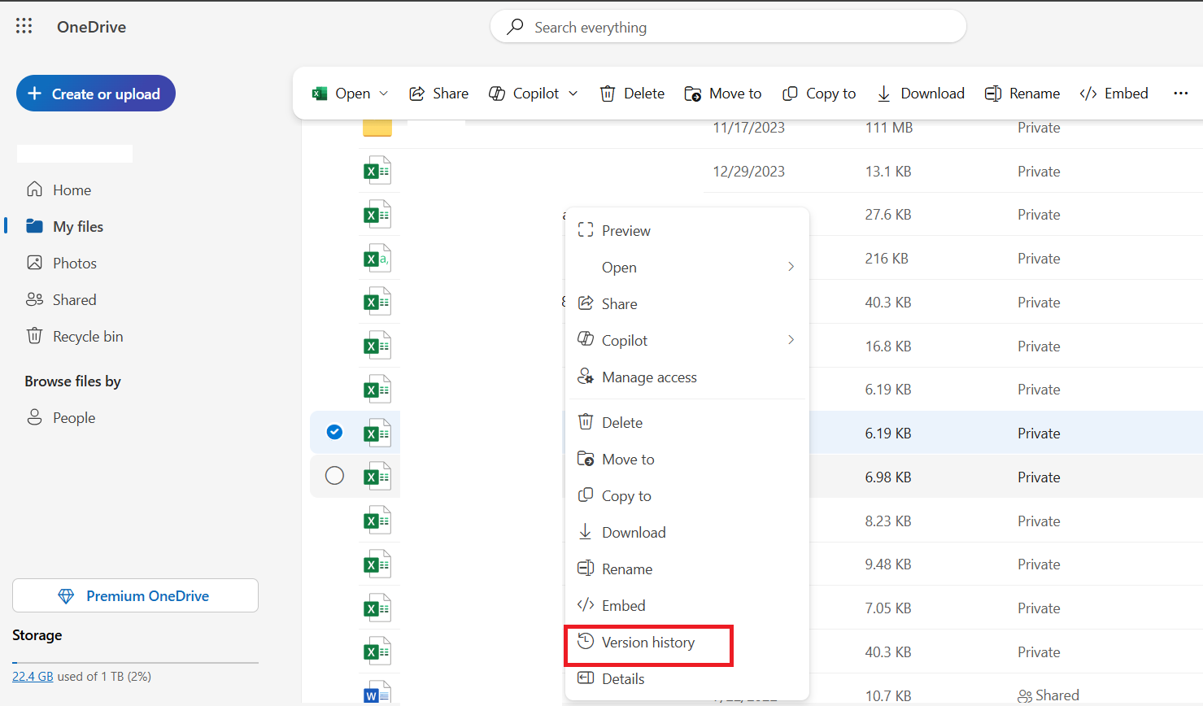The height and width of the screenshot is (706, 1203).
Task: Click Private in the 111 MB row
Action: point(1039,128)
